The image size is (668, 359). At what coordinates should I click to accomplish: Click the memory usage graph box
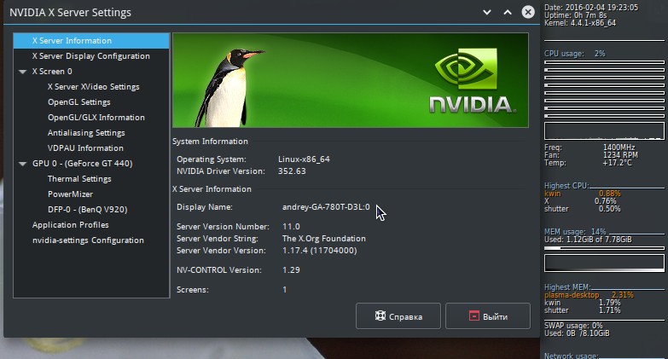coord(604,263)
